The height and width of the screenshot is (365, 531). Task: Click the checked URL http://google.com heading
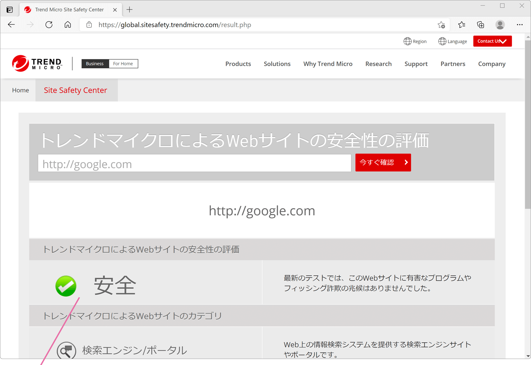tap(262, 211)
